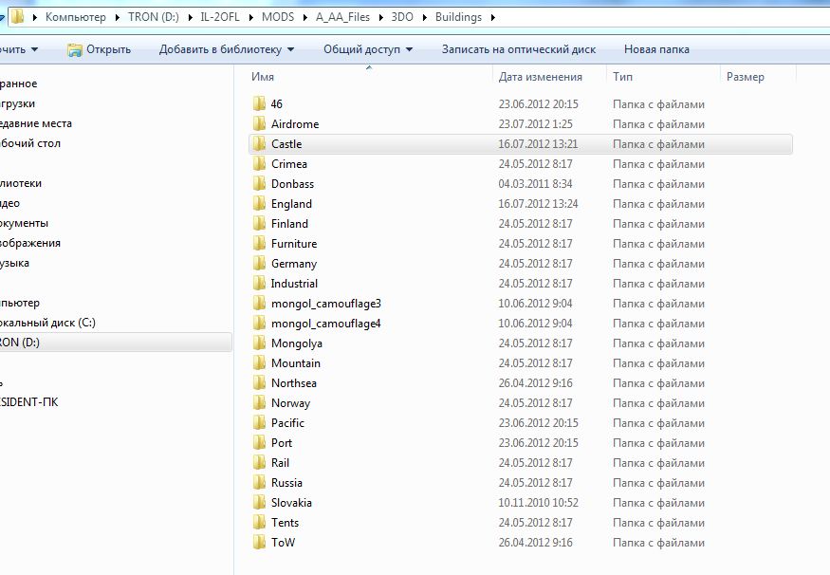Select the Mongolya folder name
The height and width of the screenshot is (575, 830).
pos(296,343)
